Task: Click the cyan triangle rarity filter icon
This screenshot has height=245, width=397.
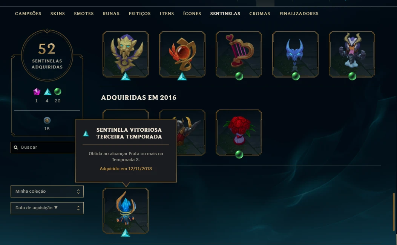Action: [x=48, y=91]
